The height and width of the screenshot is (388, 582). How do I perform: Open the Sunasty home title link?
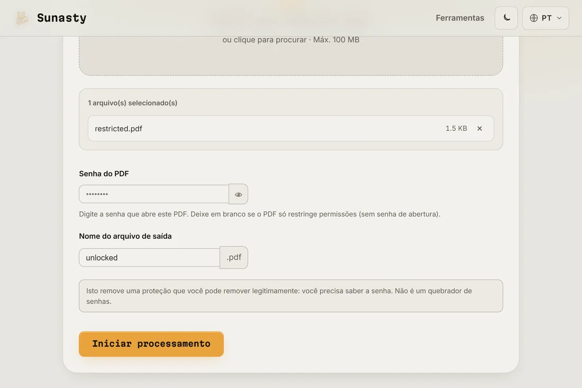click(61, 18)
